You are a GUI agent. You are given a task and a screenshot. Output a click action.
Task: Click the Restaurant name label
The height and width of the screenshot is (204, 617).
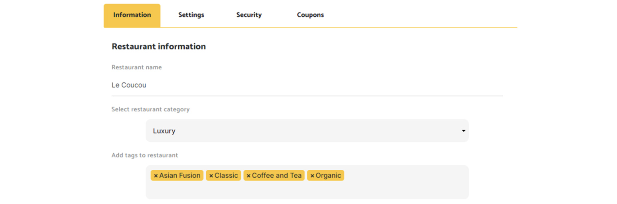(x=137, y=67)
